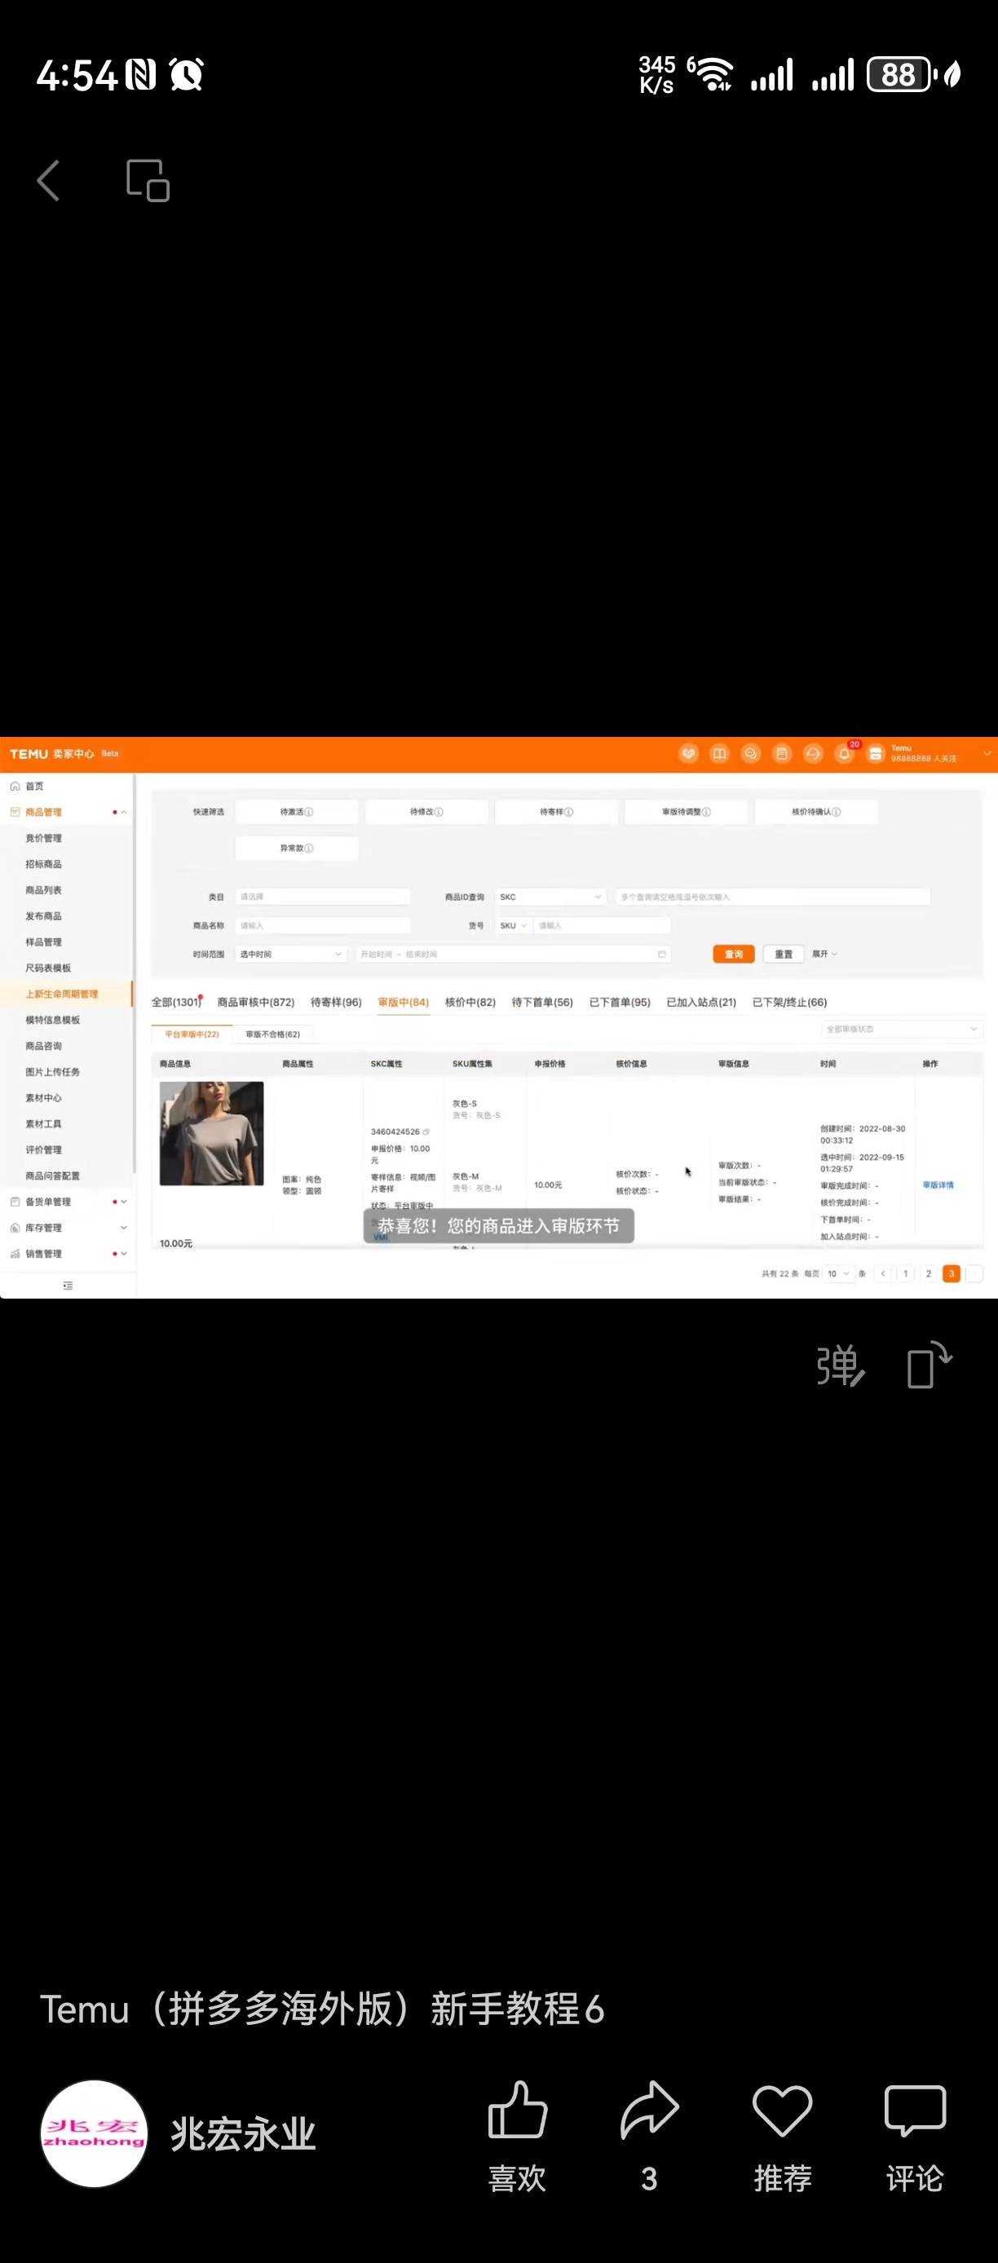Select the 审版不合格(62) sub-tab
The width and height of the screenshot is (998, 2263).
pos(272,1034)
